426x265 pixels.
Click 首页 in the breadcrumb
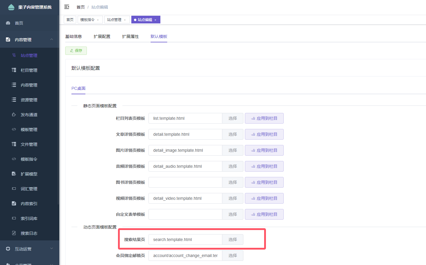(x=80, y=7)
